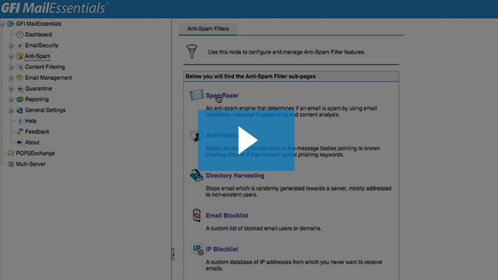Select EmailSecurity in the tree
Viewport: 498px width, 280px height.
point(42,45)
